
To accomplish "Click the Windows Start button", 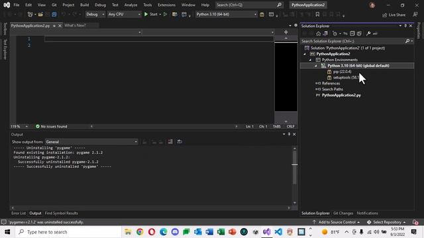I will tap(7, 232).
